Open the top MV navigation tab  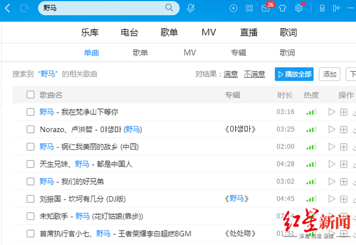(209, 32)
